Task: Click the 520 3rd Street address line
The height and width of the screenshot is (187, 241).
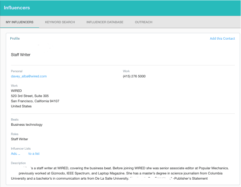Action: pyautogui.click(x=30, y=96)
